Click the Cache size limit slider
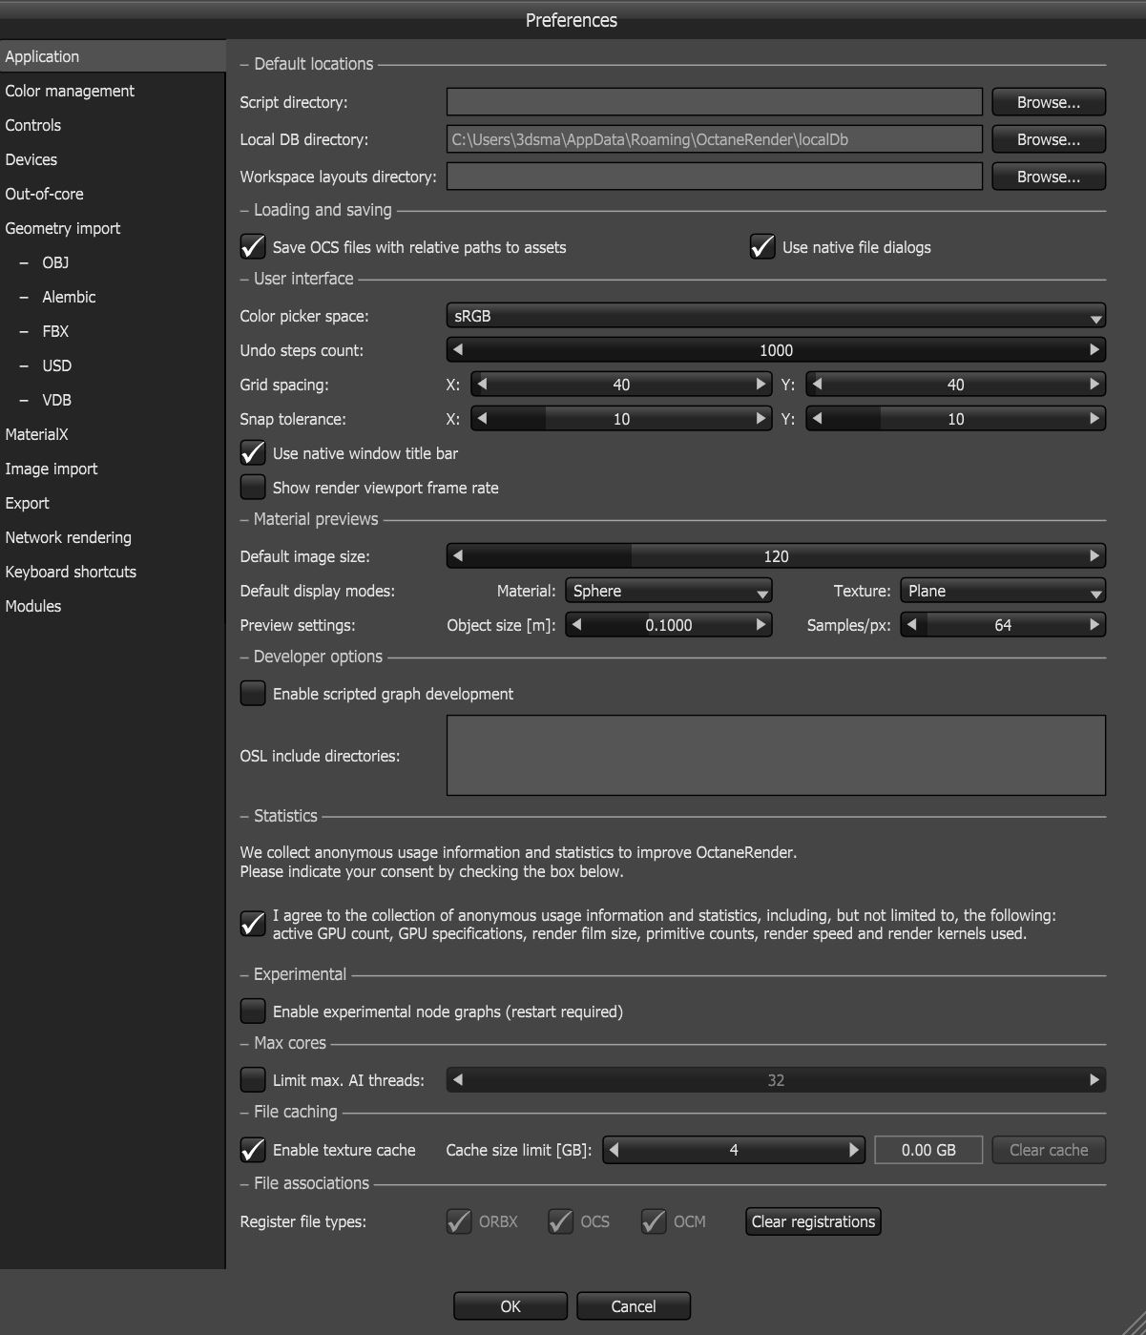 pos(734,1150)
